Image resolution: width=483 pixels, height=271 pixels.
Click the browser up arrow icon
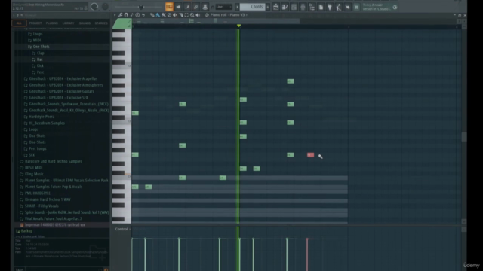17,15
